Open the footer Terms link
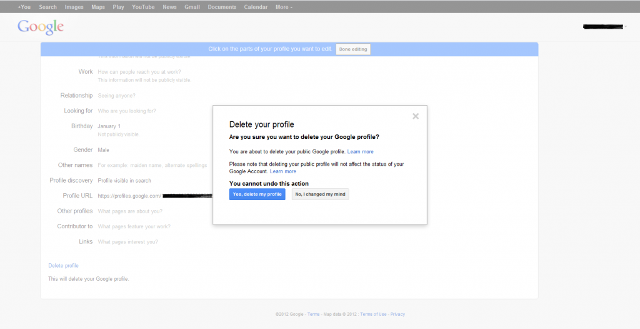The height and width of the screenshot is (329, 640). coord(314,314)
